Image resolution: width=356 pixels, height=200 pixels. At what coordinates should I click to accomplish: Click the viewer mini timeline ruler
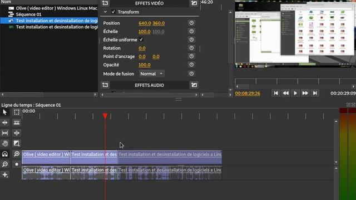(x=295, y=81)
